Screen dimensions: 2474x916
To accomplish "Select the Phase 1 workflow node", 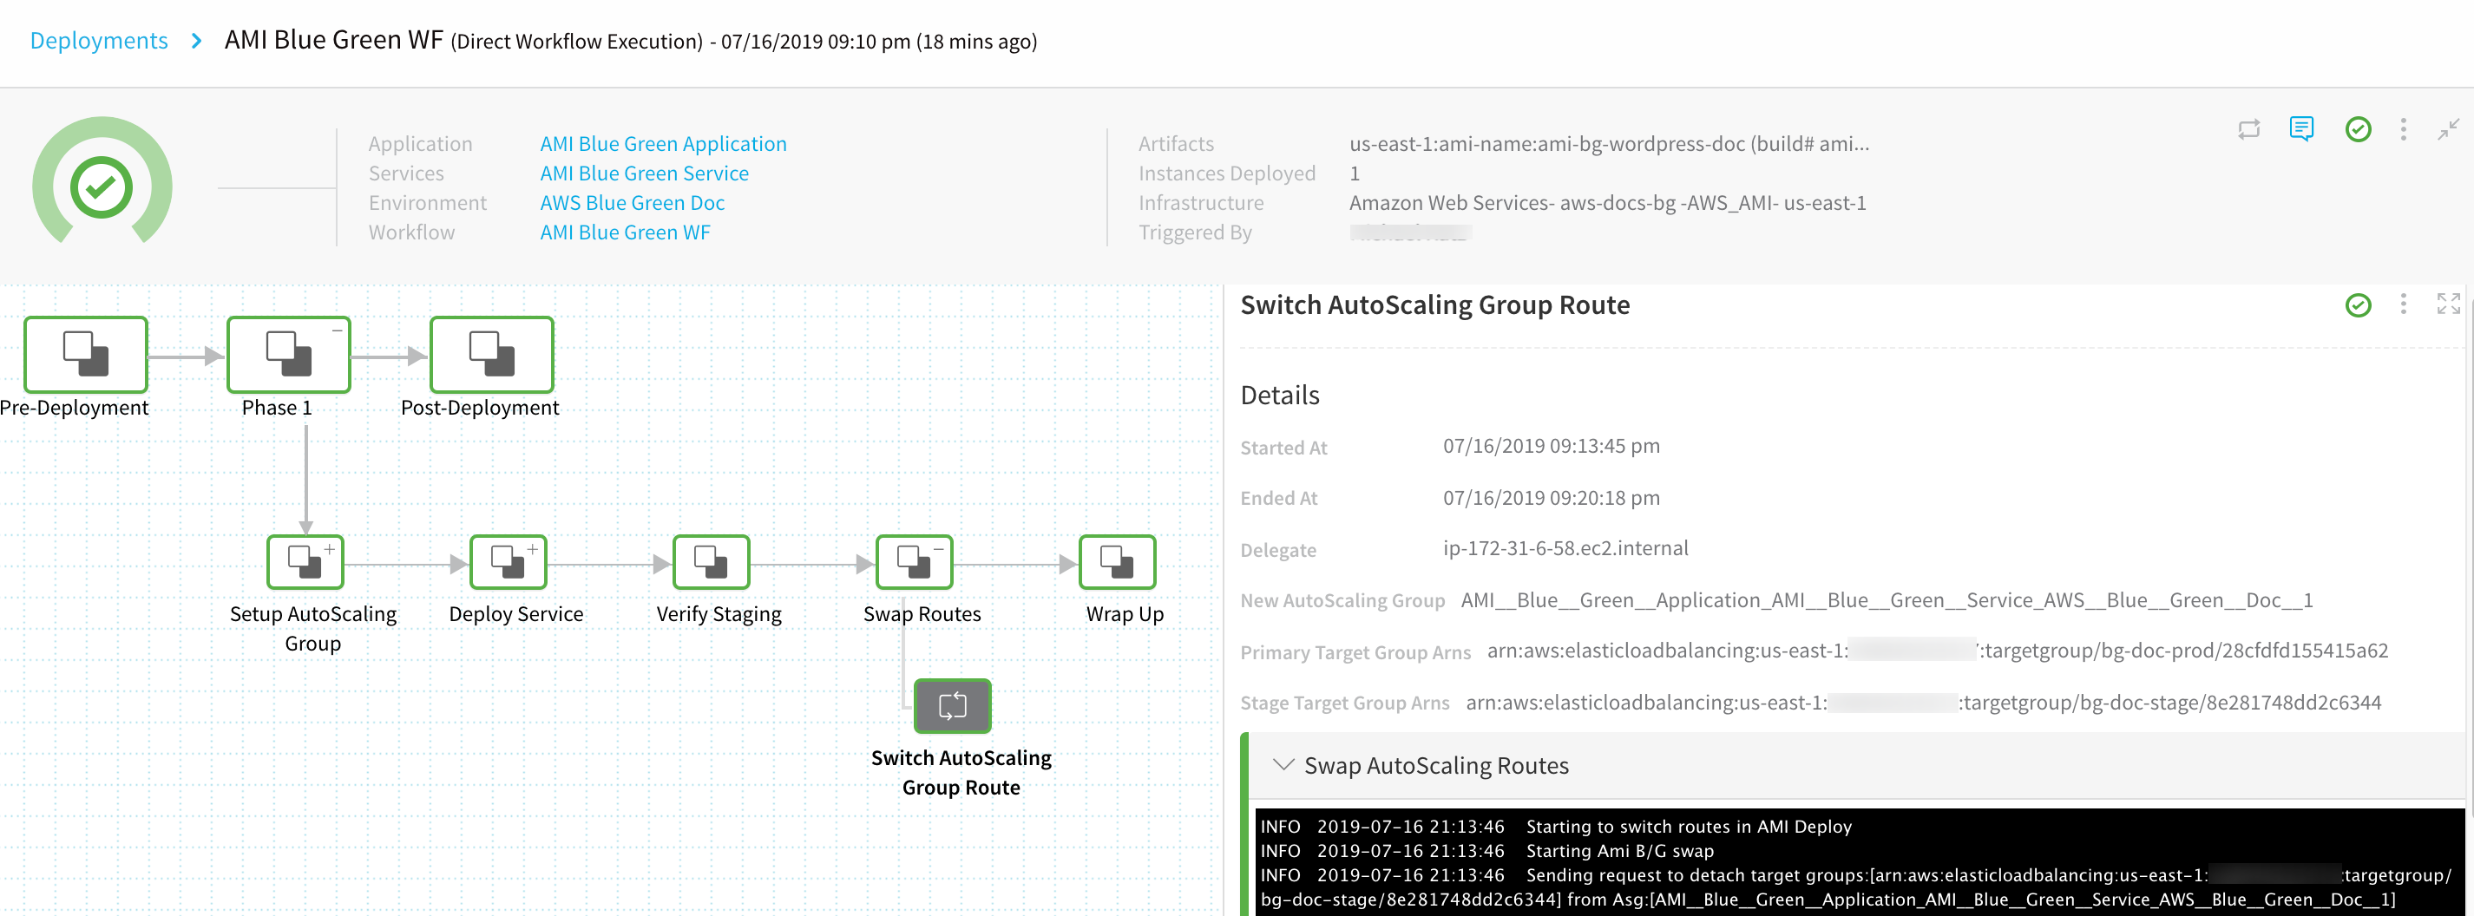I will coord(288,354).
